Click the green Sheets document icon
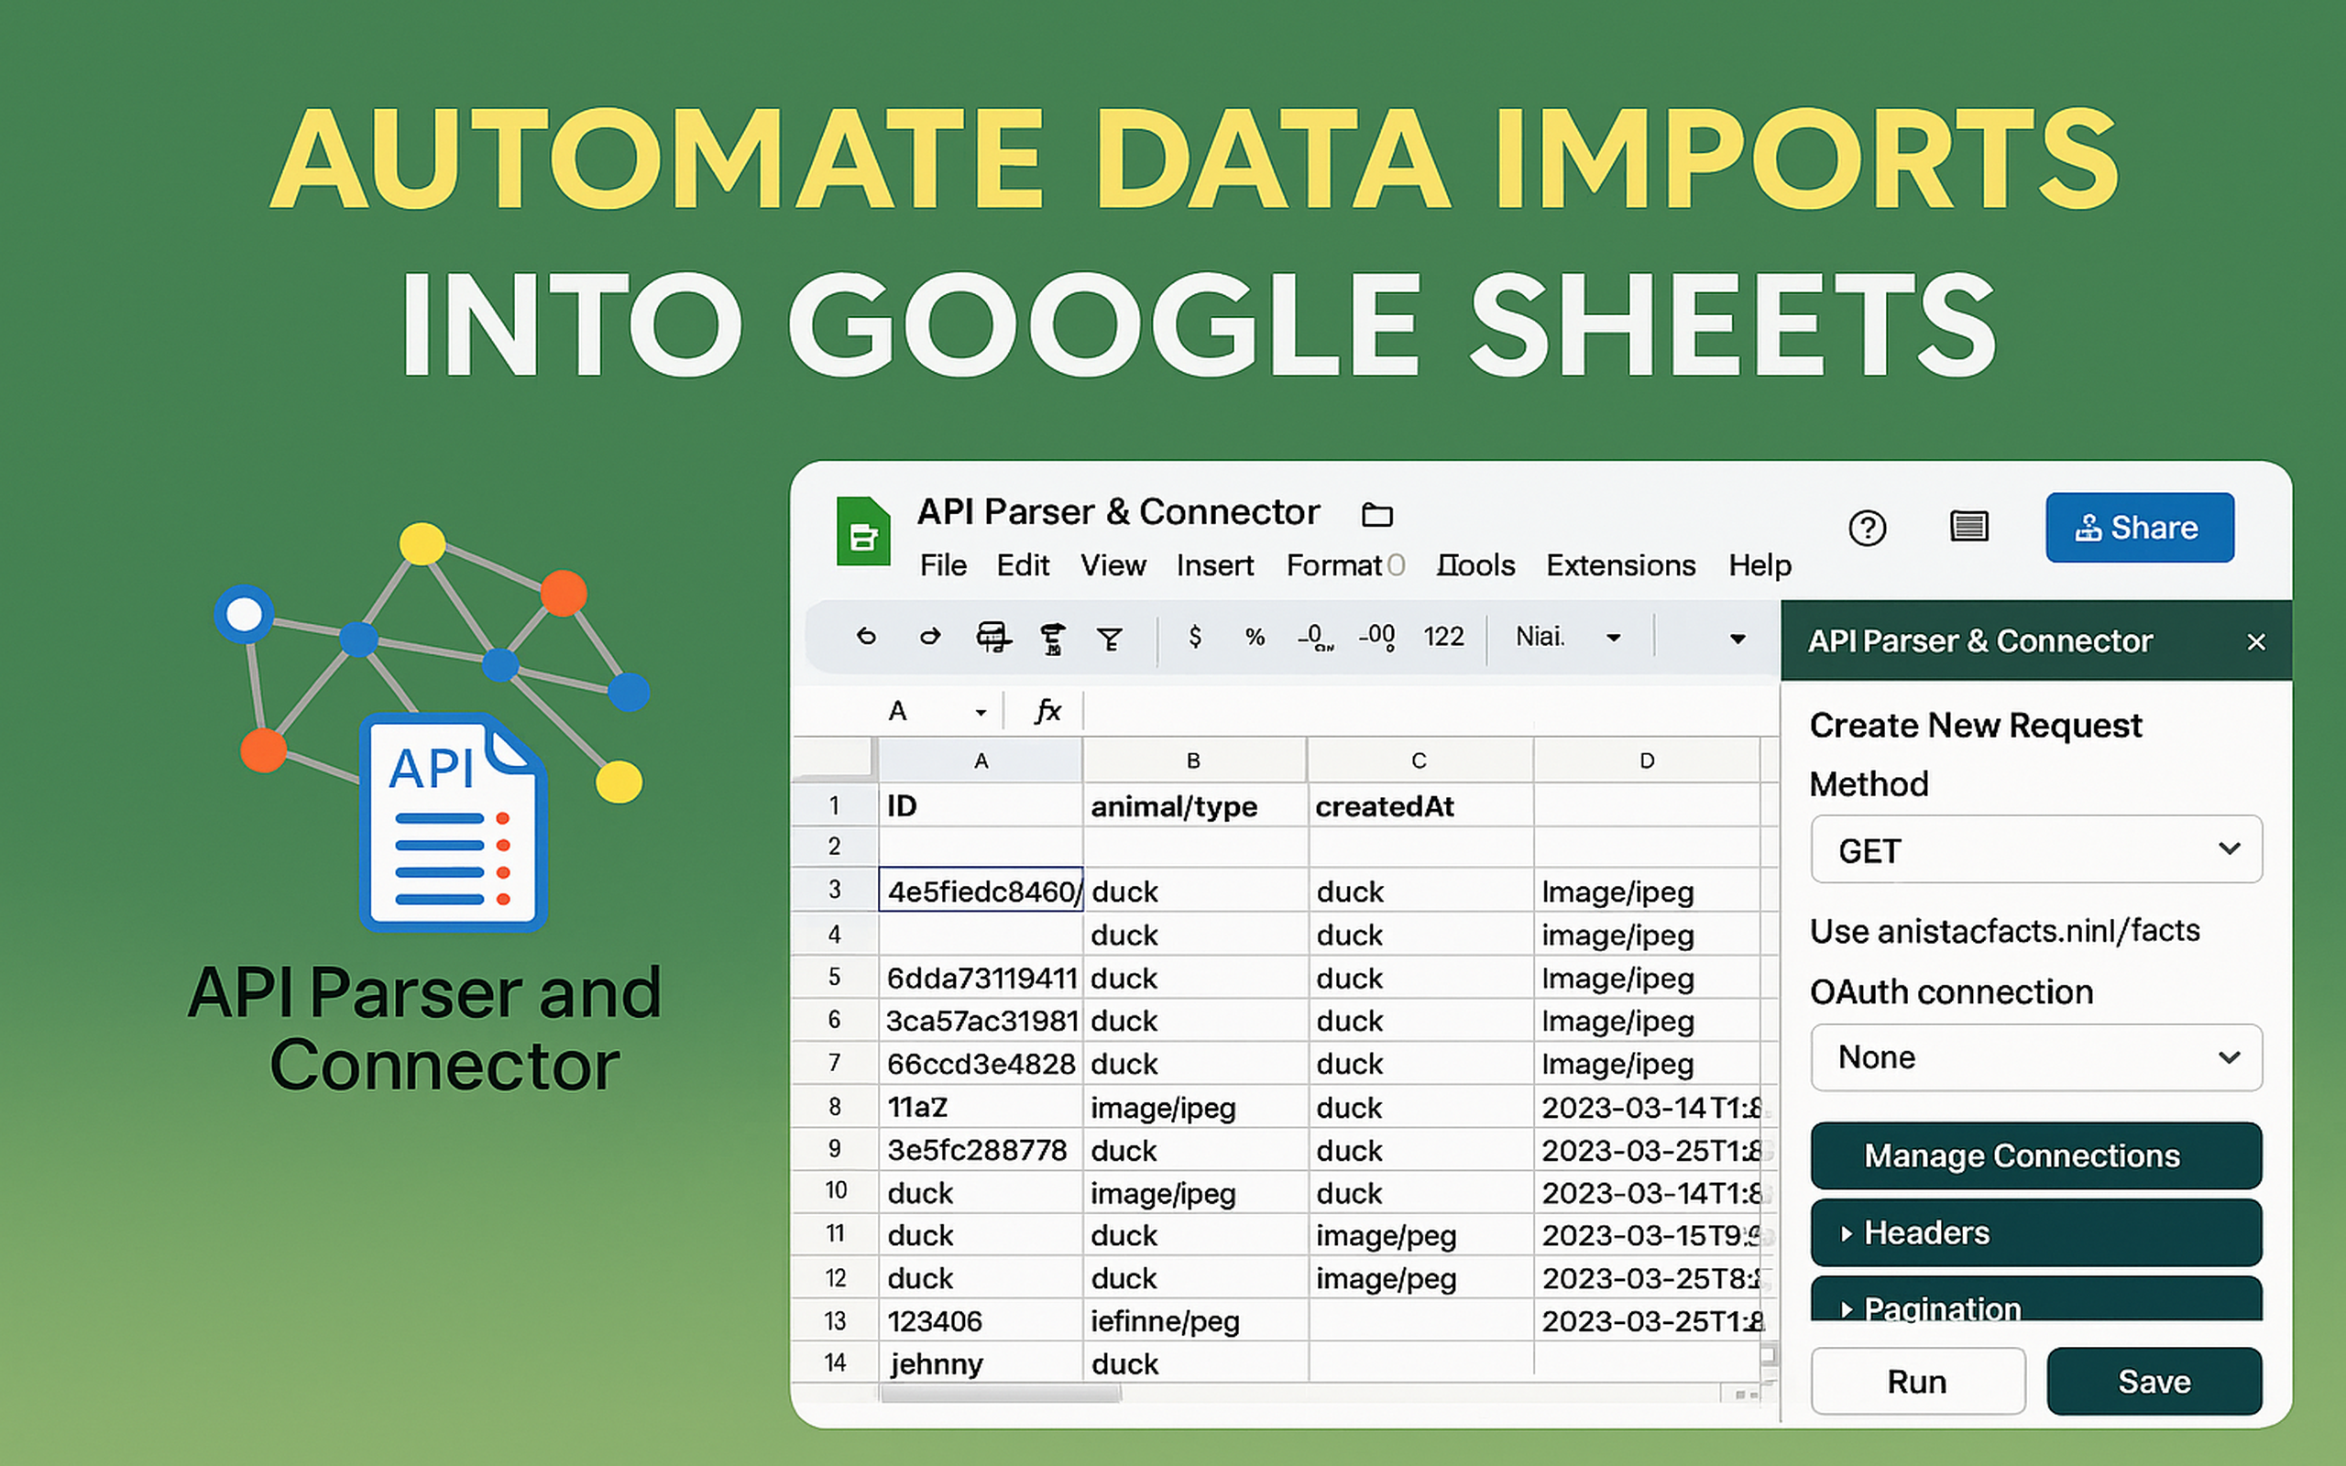This screenshot has height=1466, width=2346. point(862,531)
